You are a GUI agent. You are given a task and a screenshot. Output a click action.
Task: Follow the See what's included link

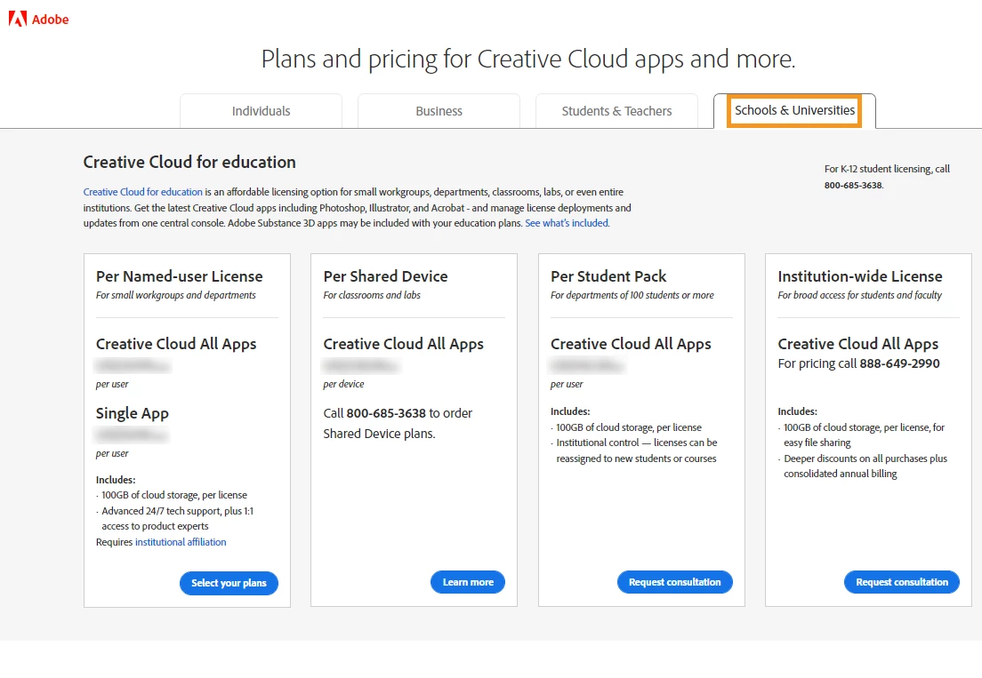[x=567, y=223]
